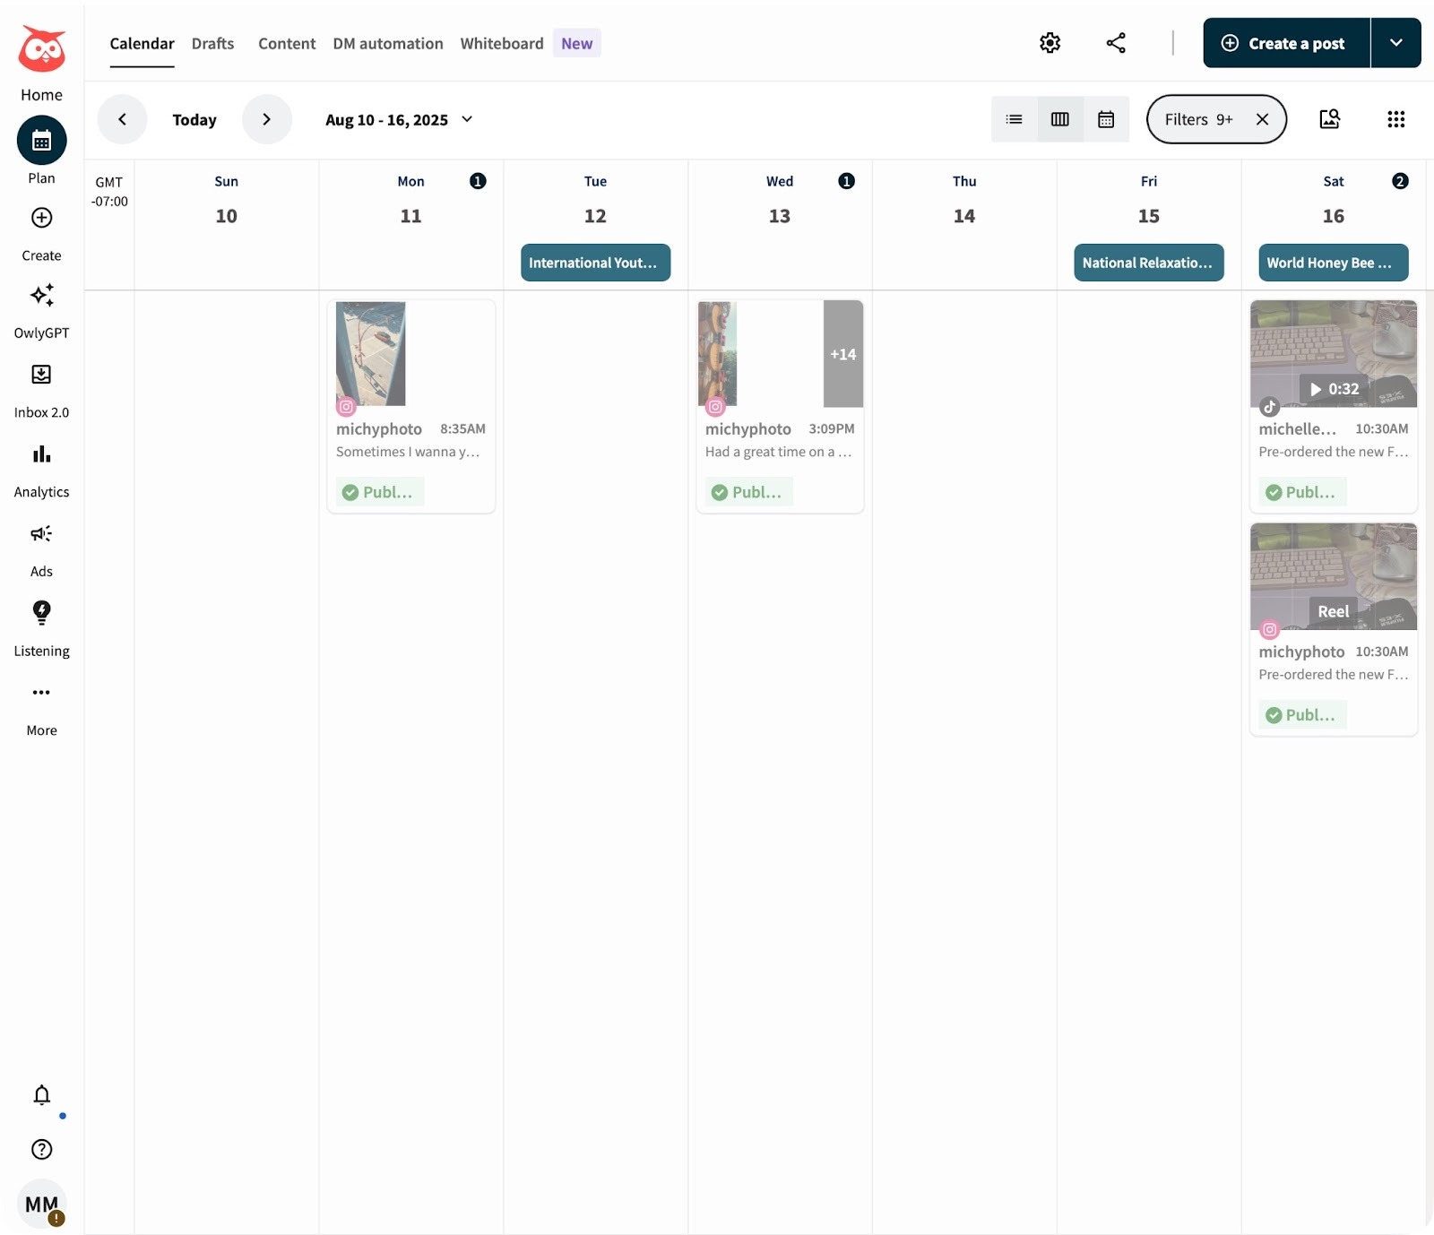The width and height of the screenshot is (1434, 1235).
Task: Click the Today button
Action: [194, 119]
